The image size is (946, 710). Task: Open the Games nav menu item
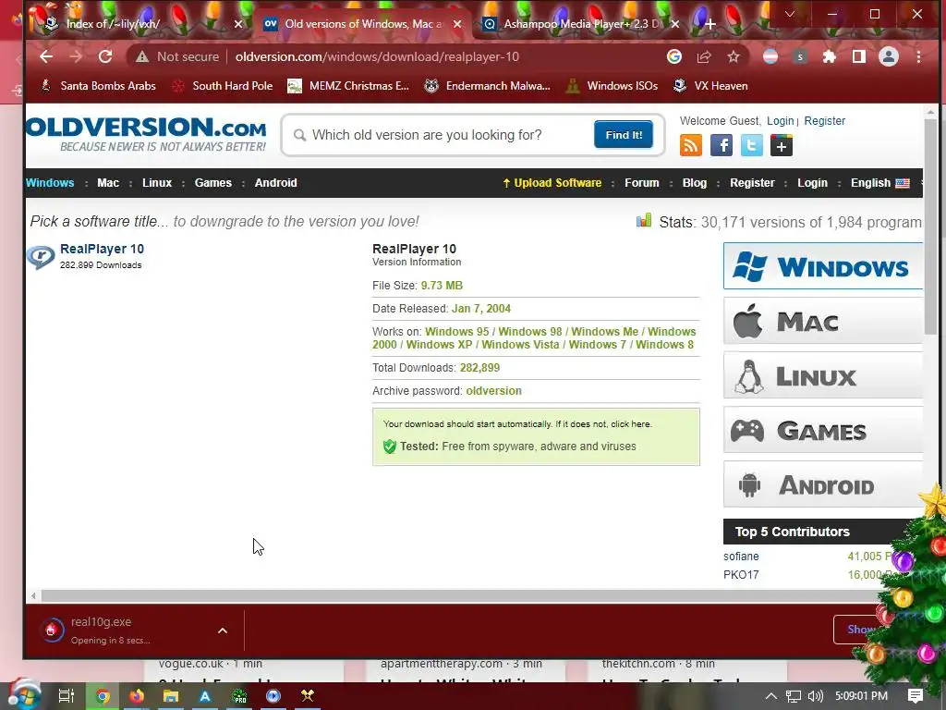coord(213,183)
